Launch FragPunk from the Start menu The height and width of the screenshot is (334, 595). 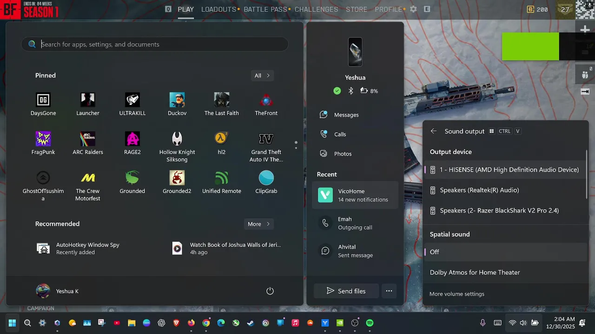point(43,143)
